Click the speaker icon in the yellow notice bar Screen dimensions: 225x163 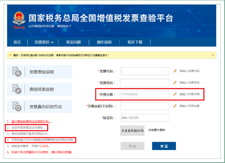10,55
